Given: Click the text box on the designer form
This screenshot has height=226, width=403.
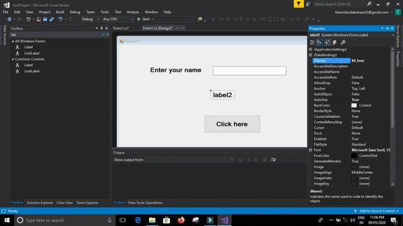Looking at the screenshot, I should coord(249,71).
